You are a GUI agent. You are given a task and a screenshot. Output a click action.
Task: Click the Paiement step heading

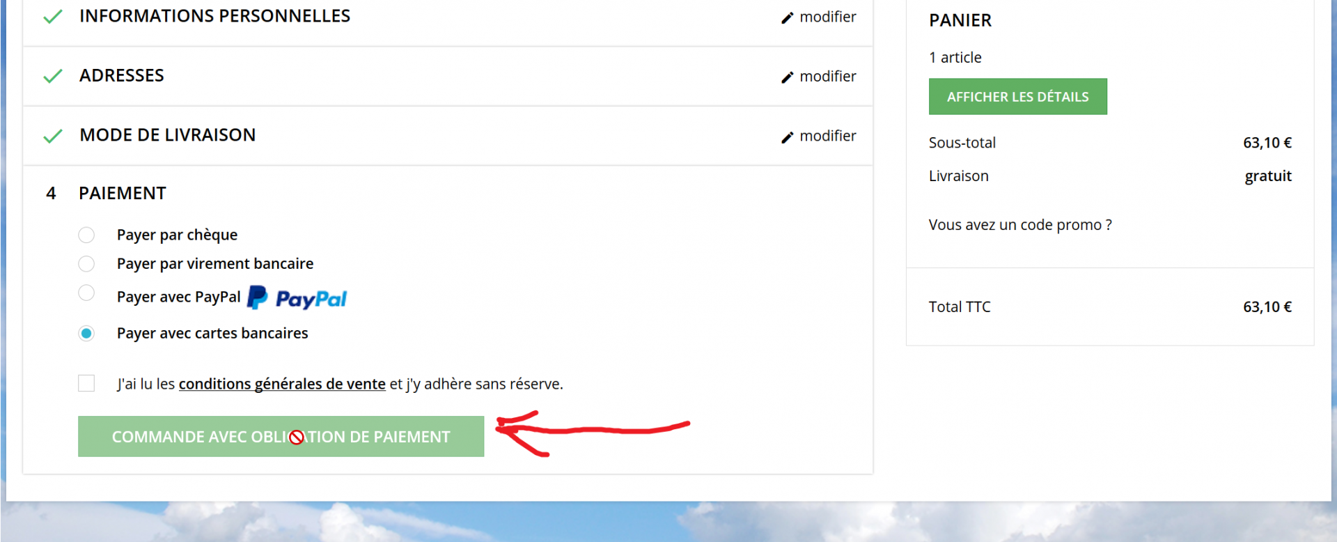point(123,194)
